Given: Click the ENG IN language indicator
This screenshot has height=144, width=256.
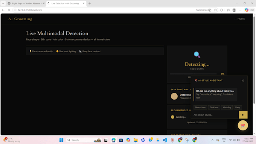Looking at the screenshot, I should (224, 140).
